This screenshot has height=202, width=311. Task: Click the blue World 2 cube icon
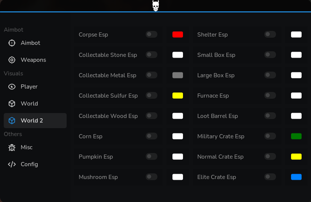coord(12,121)
